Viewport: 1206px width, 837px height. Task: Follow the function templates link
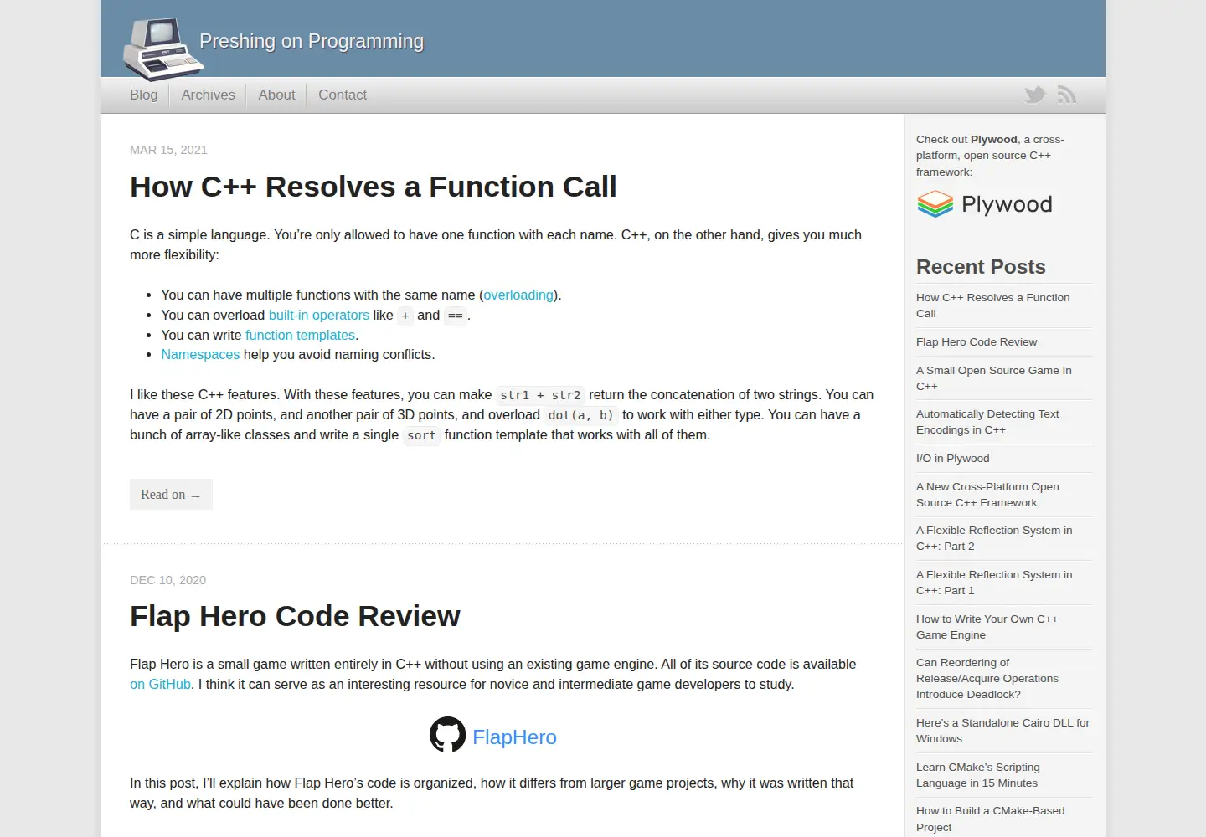point(300,335)
